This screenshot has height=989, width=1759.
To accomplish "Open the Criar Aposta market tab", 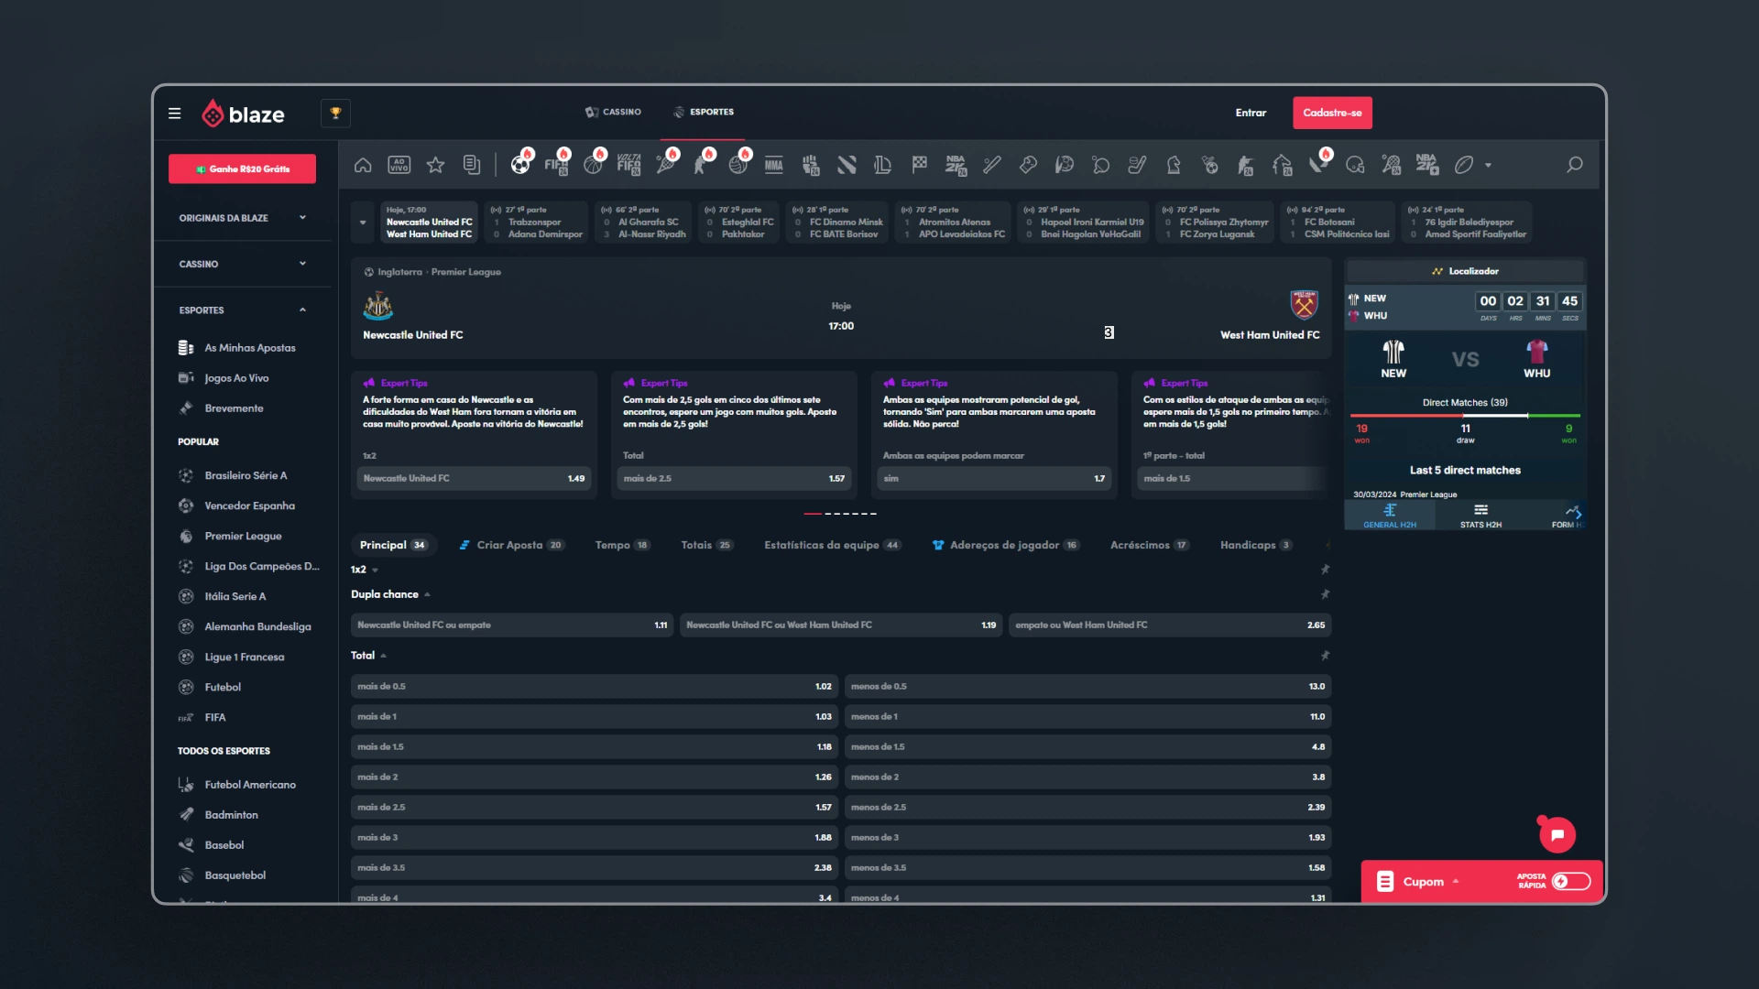I will click(x=511, y=545).
